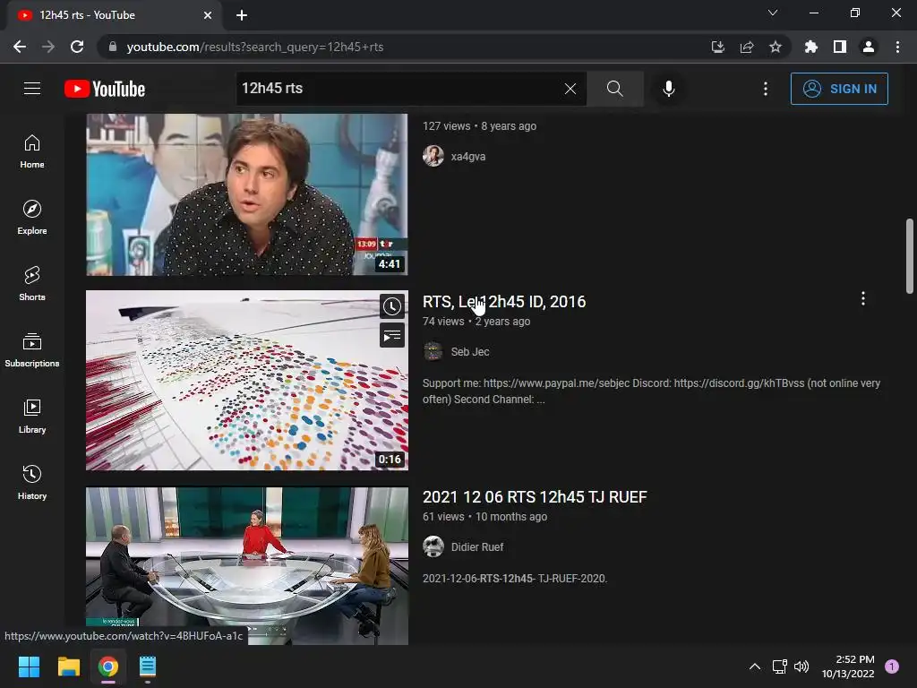This screenshot has height=688, width=917.
Task: Click the volume speaker tray icon
Action: pyautogui.click(x=801, y=666)
